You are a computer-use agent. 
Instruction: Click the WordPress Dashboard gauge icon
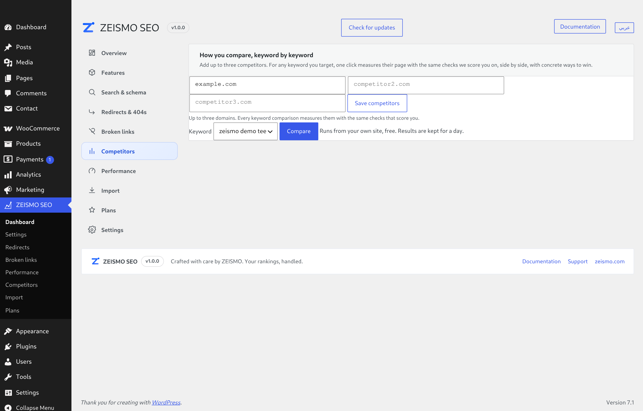coord(8,27)
